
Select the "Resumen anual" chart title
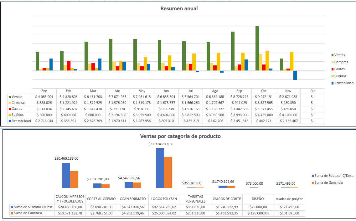click(179, 9)
